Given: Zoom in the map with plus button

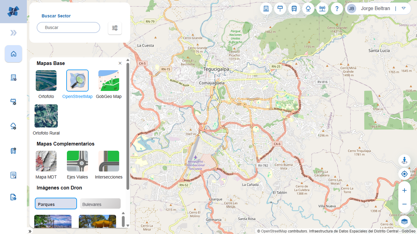Looking at the screenshot, I should 404,190.
